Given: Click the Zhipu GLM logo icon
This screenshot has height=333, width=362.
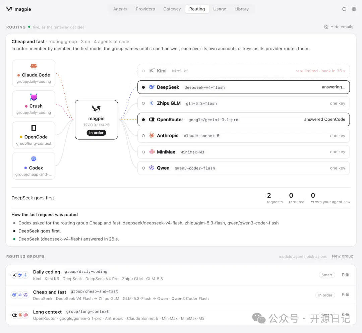Looking at the screenshot, I should 152,103.
